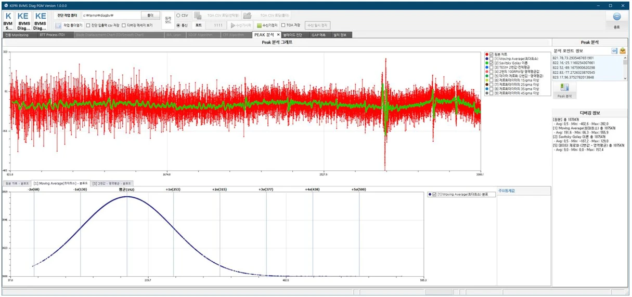Uncheck [2] Savitzky Golay 이론 legend checkbox

tap(491, 63)
